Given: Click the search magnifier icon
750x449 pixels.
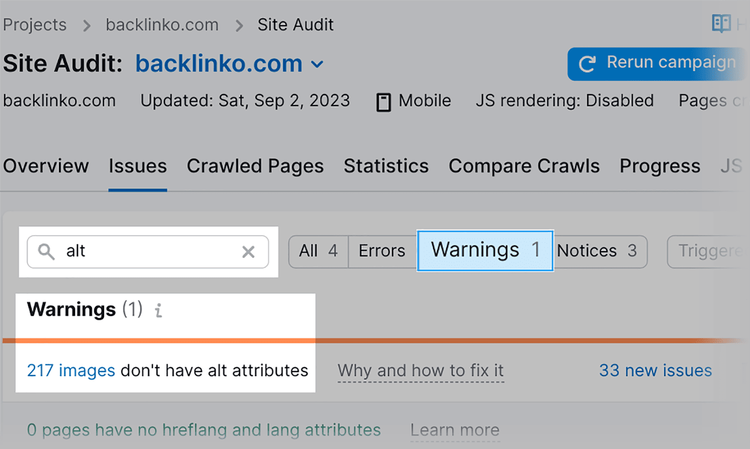Looking at the screenshot, I should point(45,252).
